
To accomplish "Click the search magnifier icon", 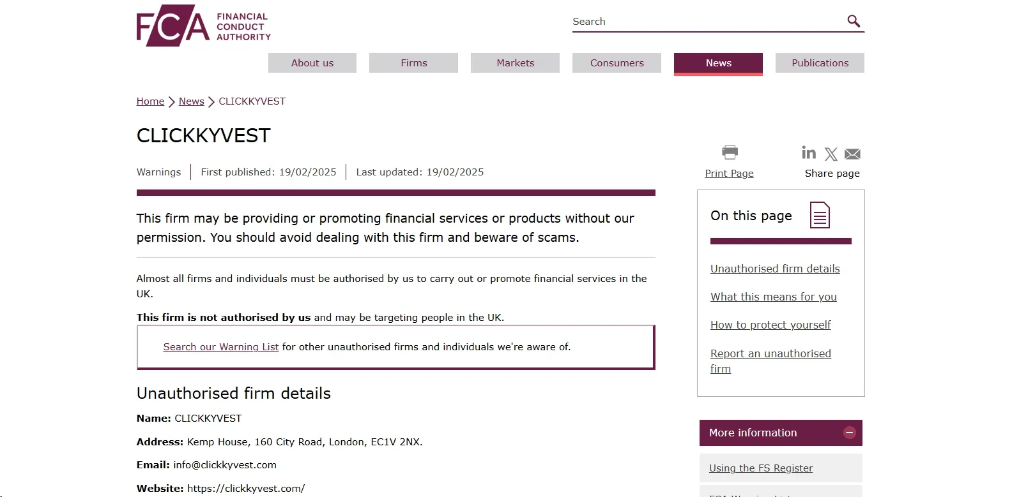I will pyautogui.click(x=854, y=21).
